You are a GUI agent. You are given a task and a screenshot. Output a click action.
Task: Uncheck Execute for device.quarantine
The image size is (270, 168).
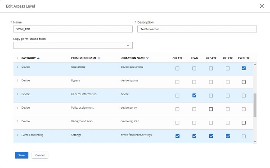[243, 68]
